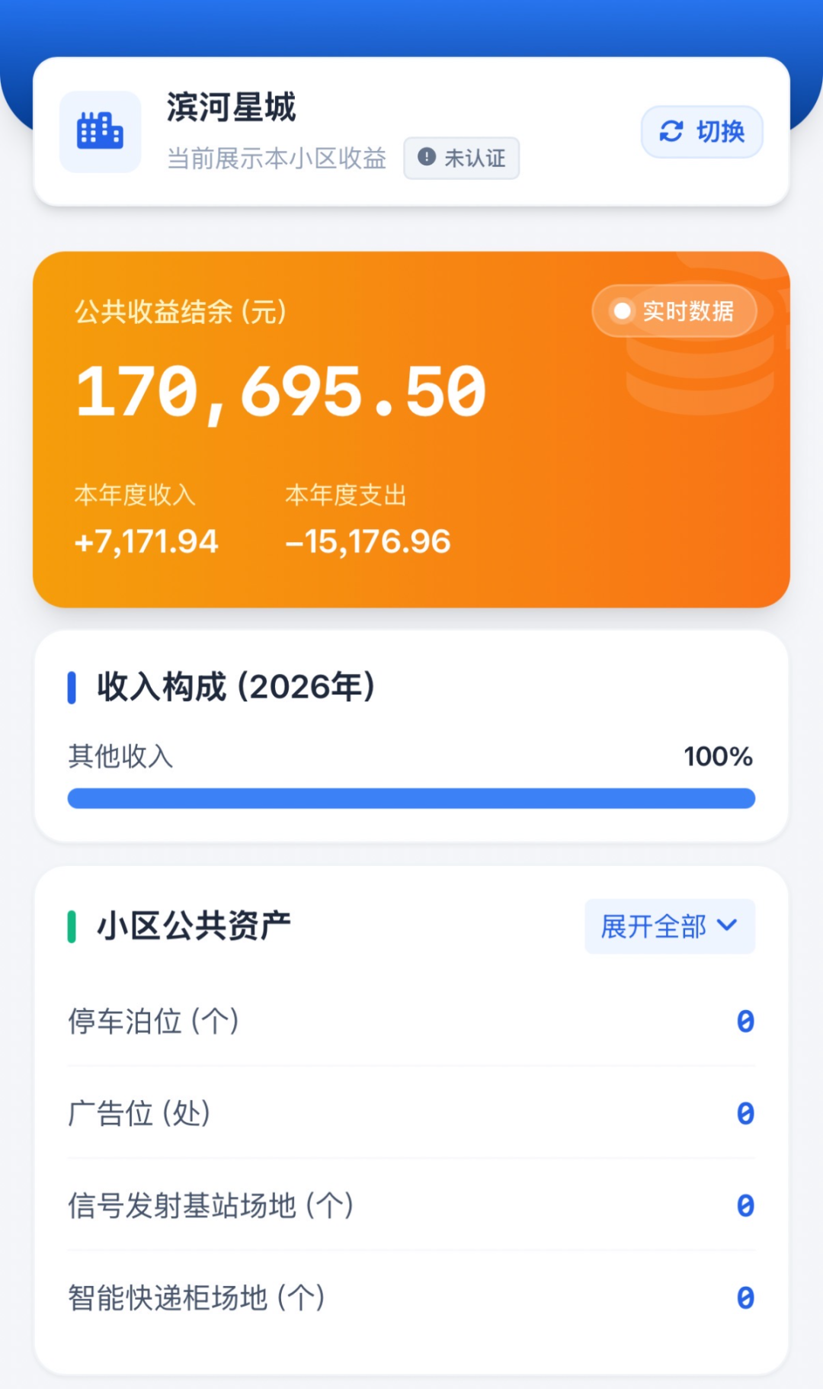The image size is (823, 1389).
Task: Click the blue bar beside 收入构成 heading
Action: [x=72, y=687]
